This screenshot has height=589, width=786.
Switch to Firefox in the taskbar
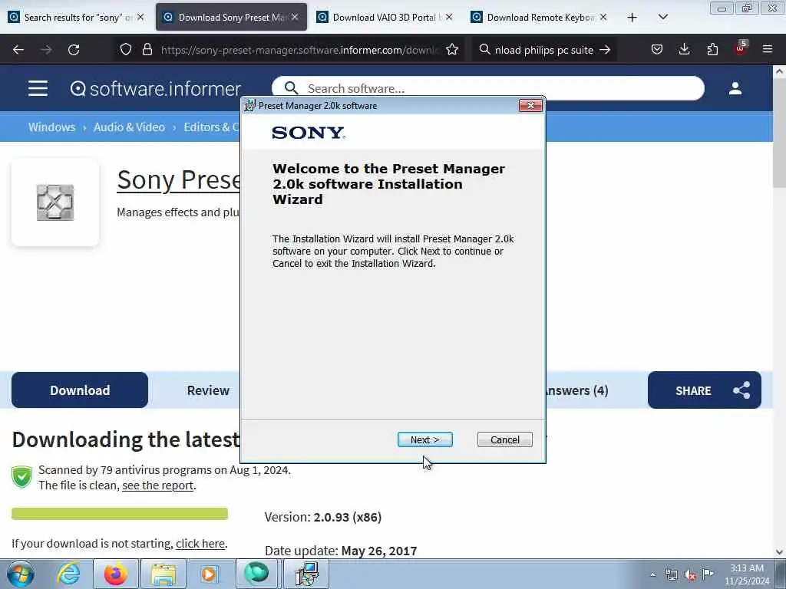click(x=116, y=574)
